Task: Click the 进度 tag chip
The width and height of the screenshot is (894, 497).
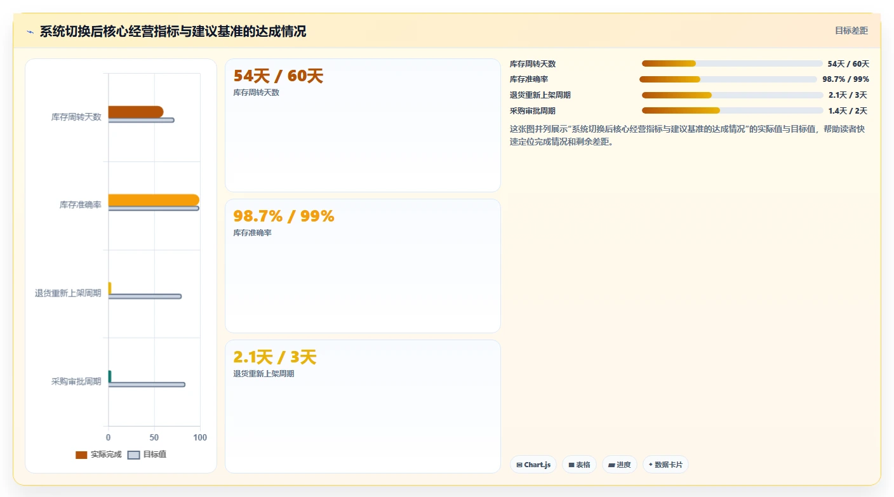Action: coord(620,465)
